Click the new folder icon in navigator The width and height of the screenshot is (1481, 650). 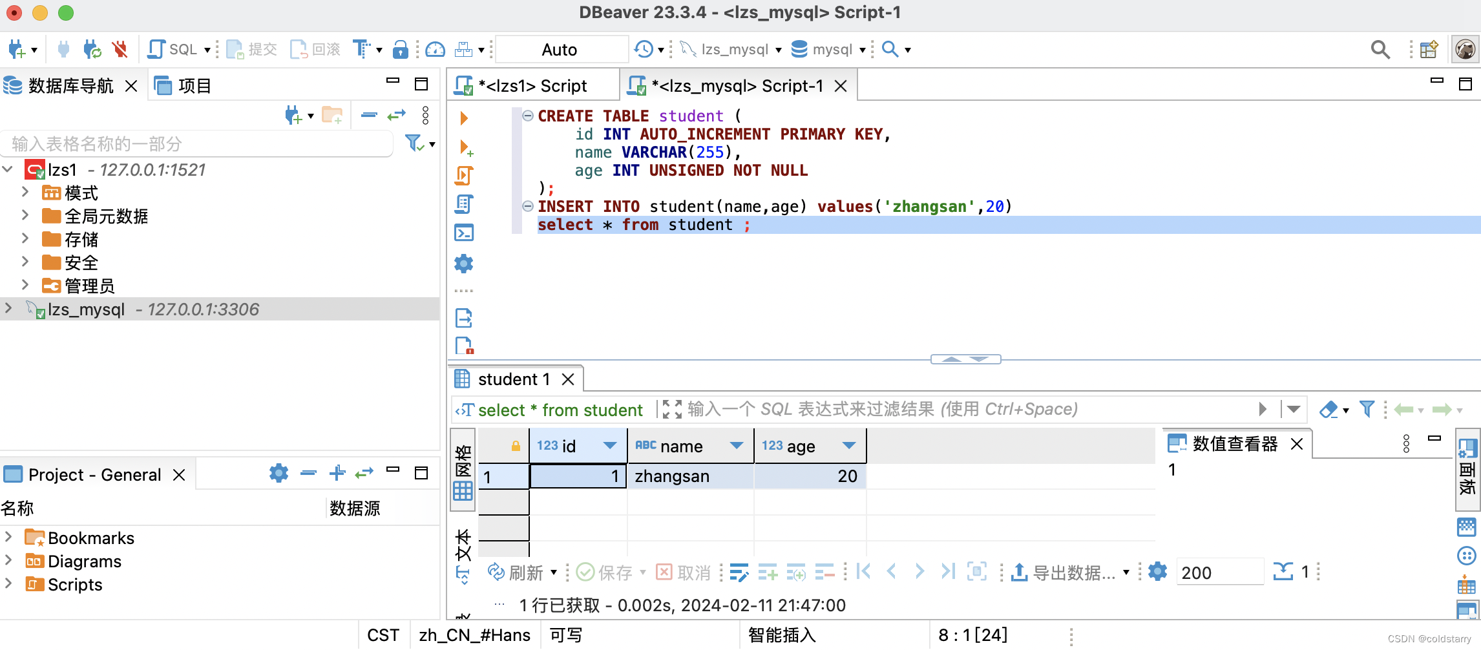332,116
